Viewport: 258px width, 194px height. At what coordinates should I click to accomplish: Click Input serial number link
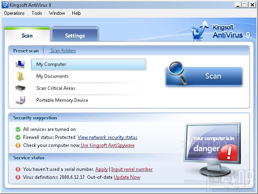tap(132, 169)
